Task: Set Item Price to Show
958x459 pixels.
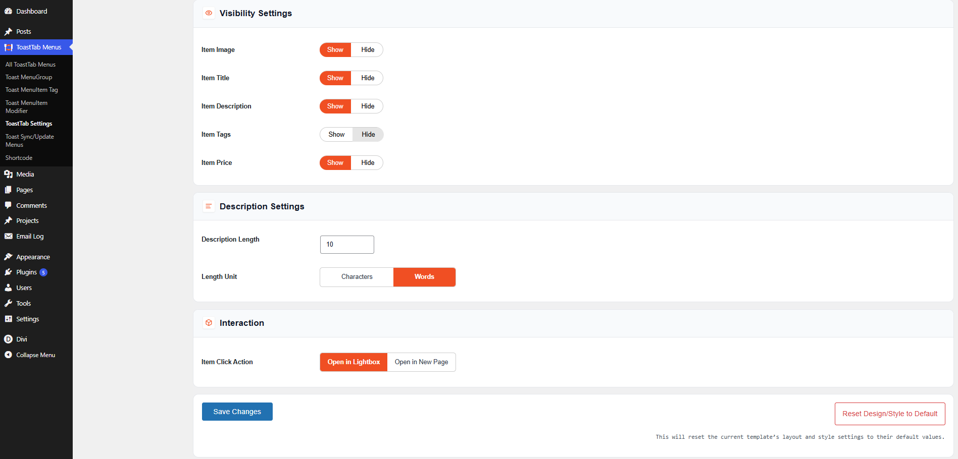Action: coord(335,163)
